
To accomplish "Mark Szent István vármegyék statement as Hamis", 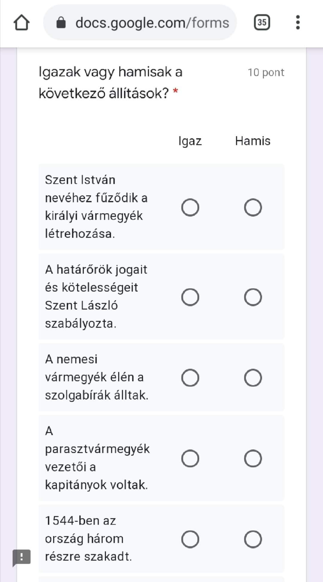I will [x=253, y=207].
